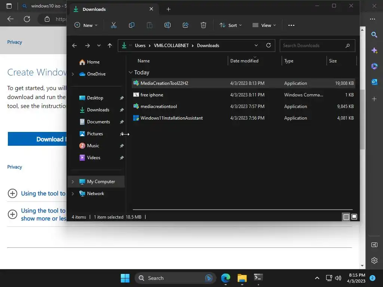Screen dimensions: 383x287
Task: Open the Windows Start menu
Action: tap(125, 278)
